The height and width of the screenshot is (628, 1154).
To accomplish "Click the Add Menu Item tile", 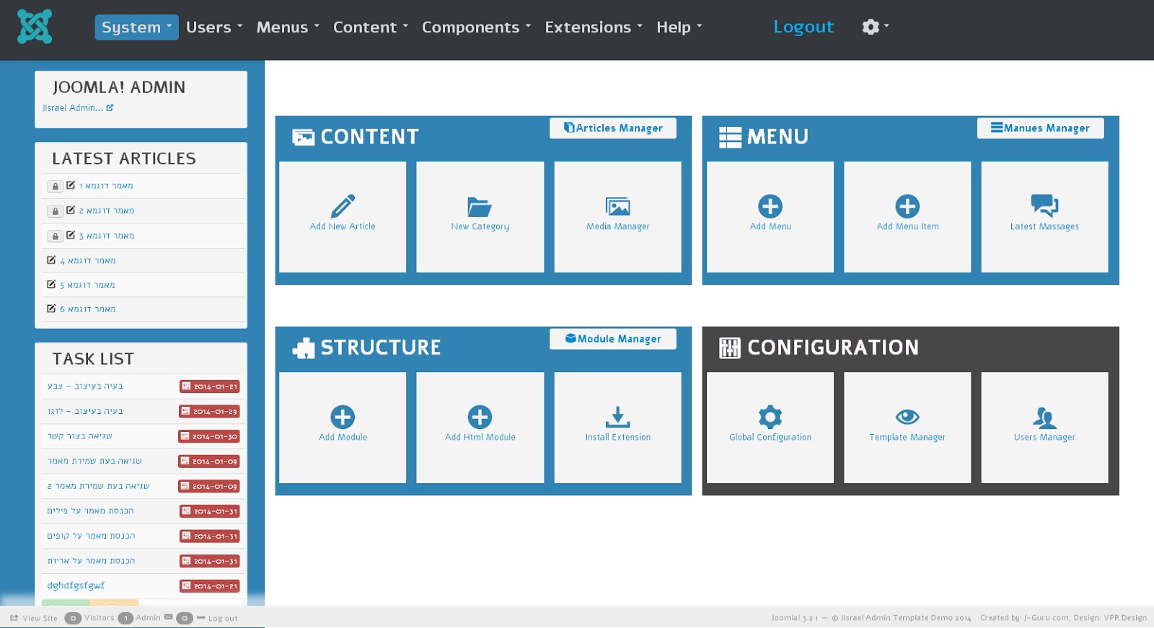I will (907, 216).
